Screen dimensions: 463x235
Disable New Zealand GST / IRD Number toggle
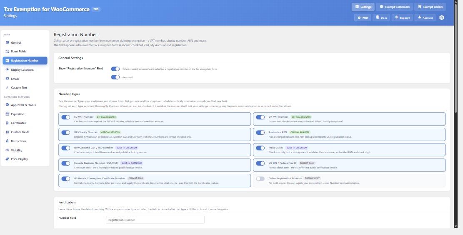click(x=65, y=148)
